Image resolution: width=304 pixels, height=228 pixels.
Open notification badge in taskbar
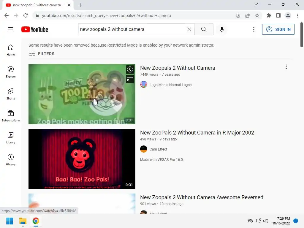pos(296,221)
